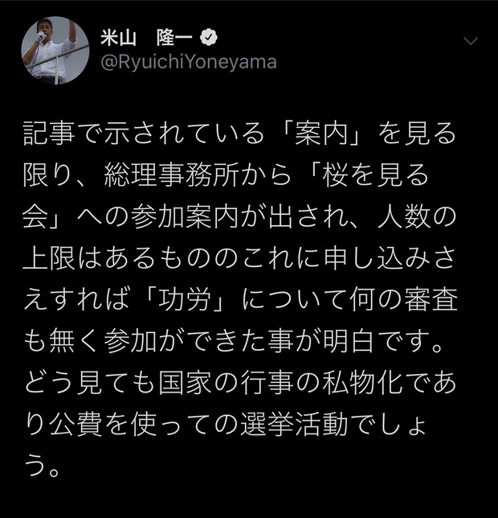Click the phrase 国家の行事の私物化
Screen dimensions: 498x518
click(x=280, y=383)
